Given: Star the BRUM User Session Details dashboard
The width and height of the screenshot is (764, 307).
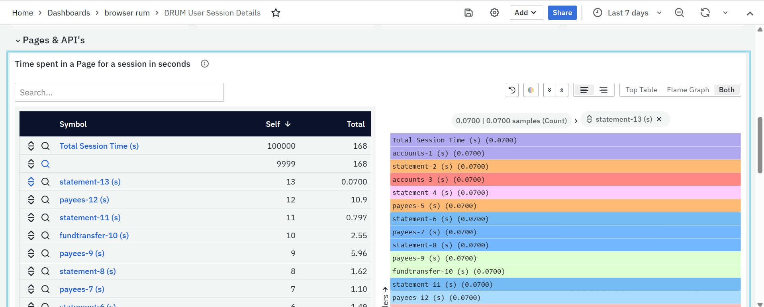Looking at the screenshot, I should 276,13.
